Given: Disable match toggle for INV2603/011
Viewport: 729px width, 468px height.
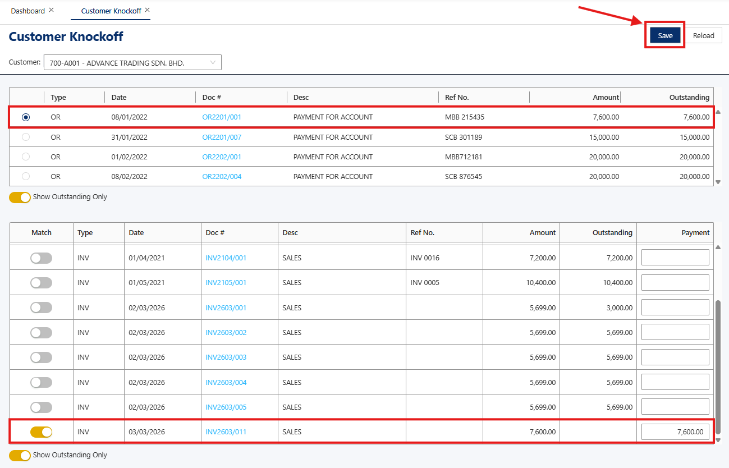Looking at the screenshot, I should pos(41,432).
